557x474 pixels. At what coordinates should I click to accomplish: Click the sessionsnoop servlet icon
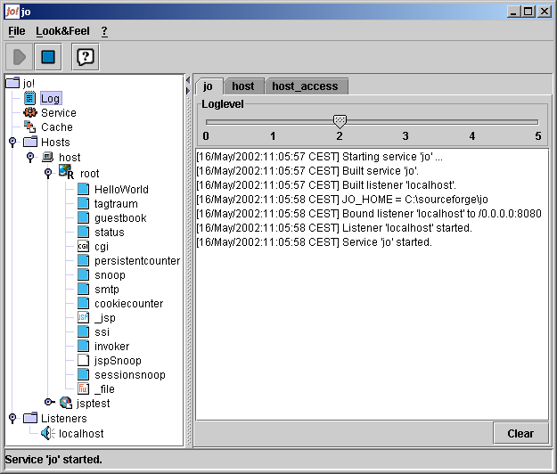[83, 374]
